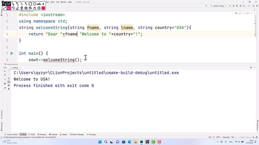Click the taskbar Search magnifier
Screen dimensions: 259x145
pyautogui.click(x=106, y=142)
